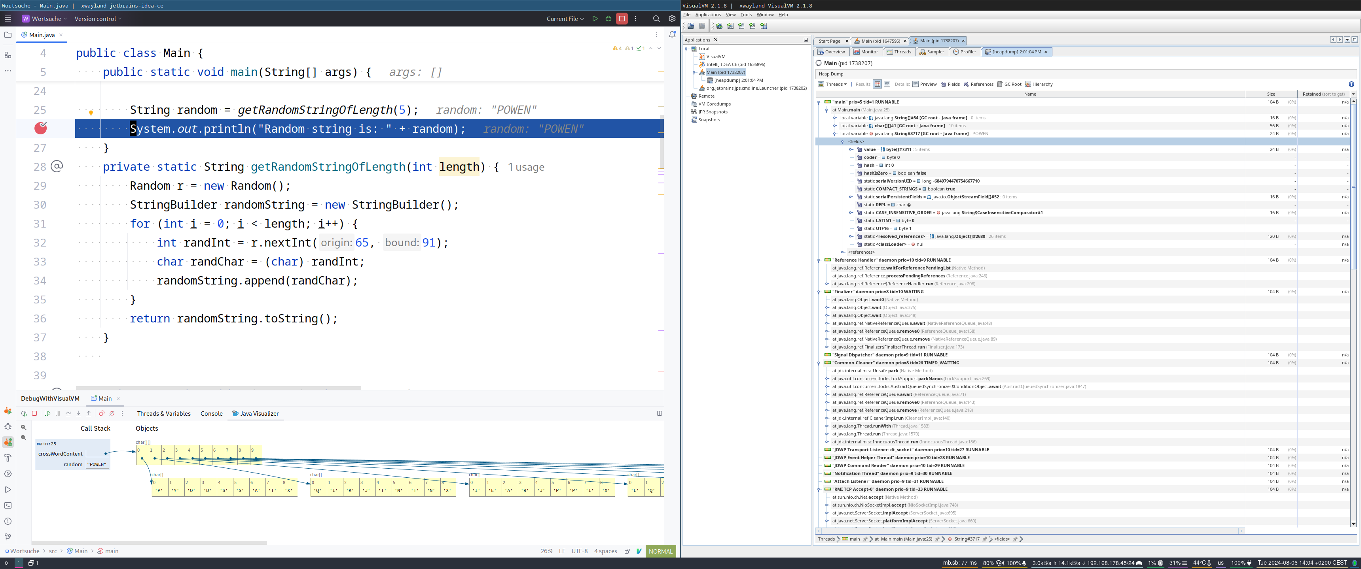Click the Step Over debugger icon

tap(68, 414)
